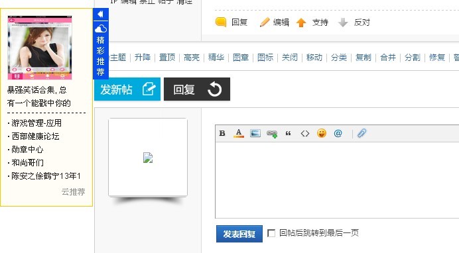Image resolution: width=459 pixels, height=253 pixels.
Task: Click the 云推荐 label
Action: point(73,191)
